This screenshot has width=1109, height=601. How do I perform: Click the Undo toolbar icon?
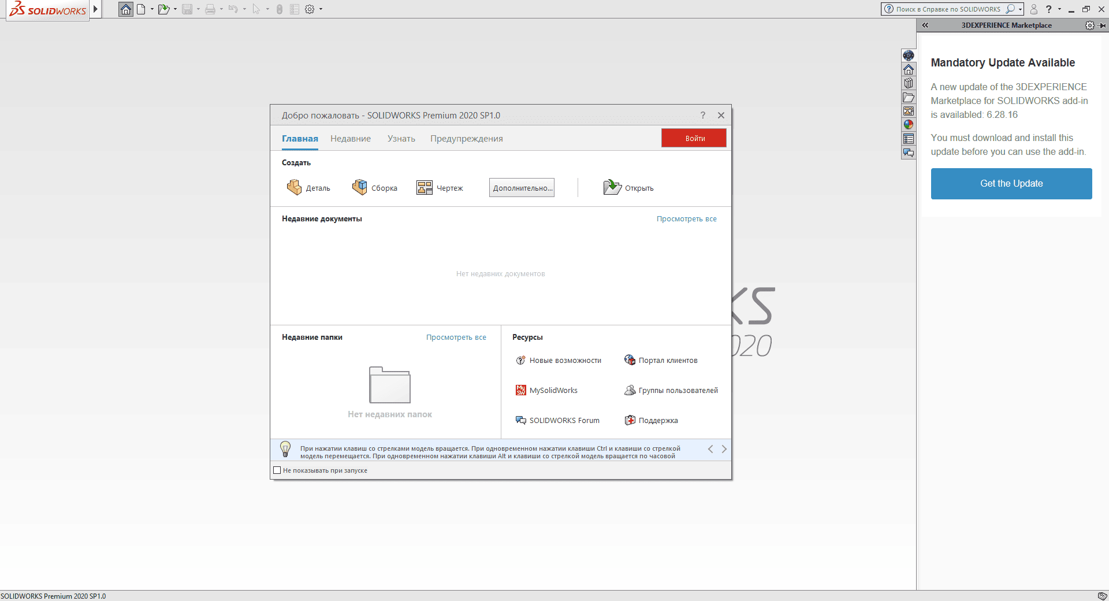[x=233, y=9]
